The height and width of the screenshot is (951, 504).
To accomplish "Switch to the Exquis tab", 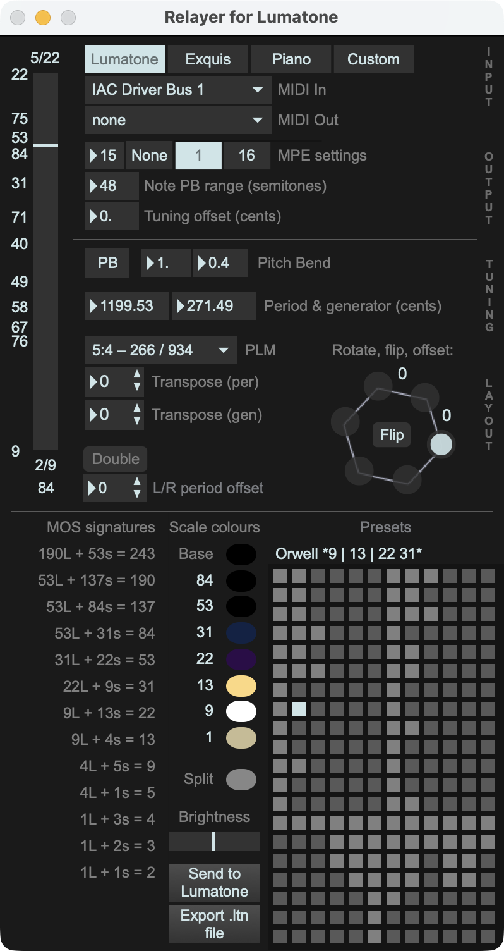I will pos(208,59).
